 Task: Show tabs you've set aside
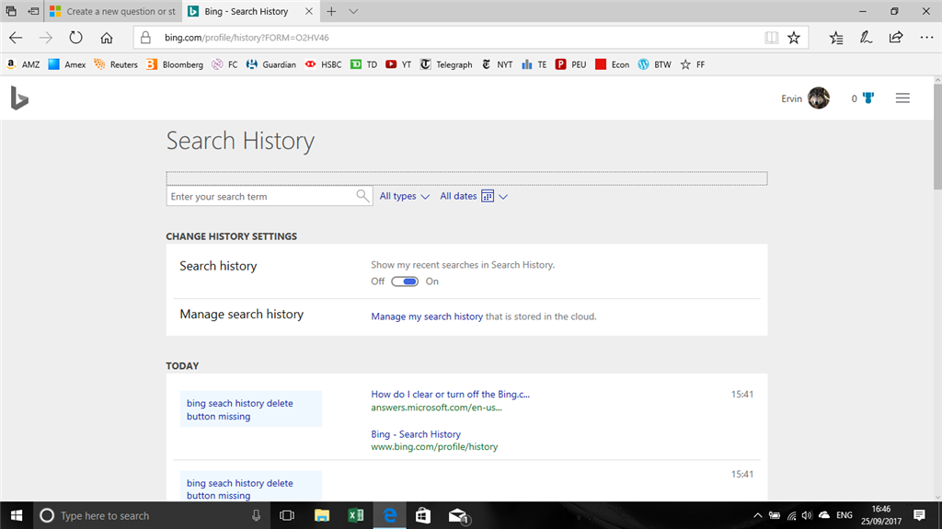[x=11, y=11]
